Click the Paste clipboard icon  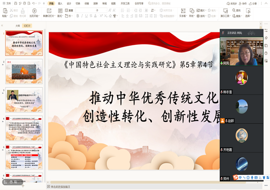(5, 11)
